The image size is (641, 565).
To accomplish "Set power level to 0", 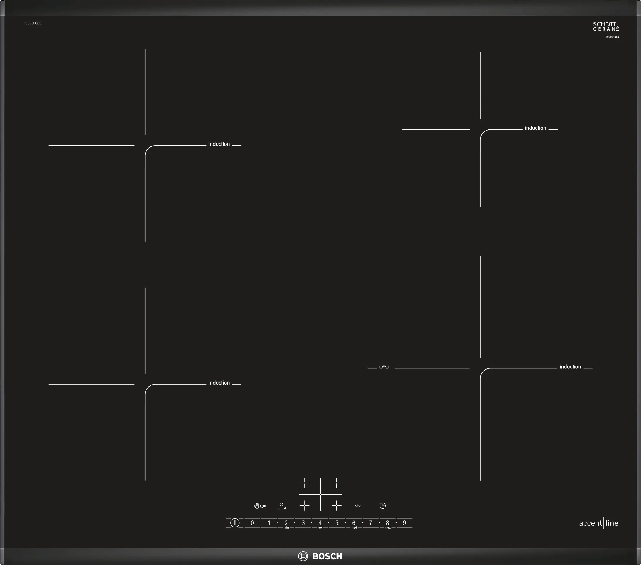I will tap(252, 523).
